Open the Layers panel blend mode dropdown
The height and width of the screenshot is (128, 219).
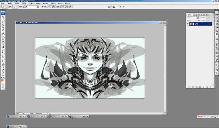point(193,18)
